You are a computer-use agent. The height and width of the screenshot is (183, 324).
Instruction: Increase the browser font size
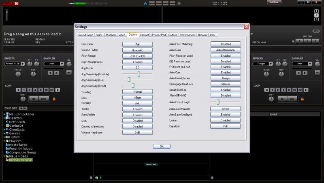click(25, 108)
